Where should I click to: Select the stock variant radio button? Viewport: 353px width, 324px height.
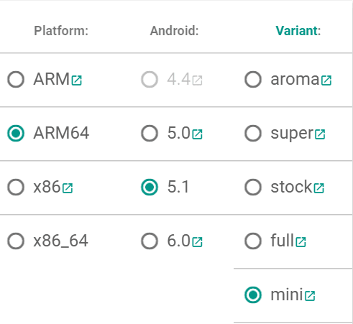pyautogui.click(x=253, y=187)
